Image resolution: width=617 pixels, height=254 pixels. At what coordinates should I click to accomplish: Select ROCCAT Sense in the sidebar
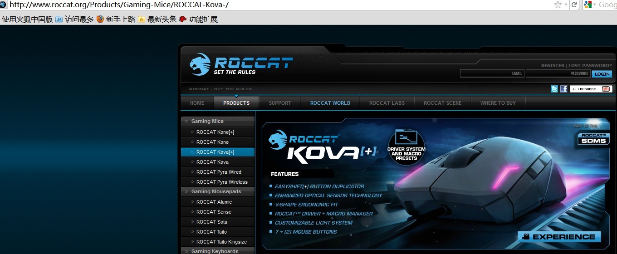pos(218,212)
